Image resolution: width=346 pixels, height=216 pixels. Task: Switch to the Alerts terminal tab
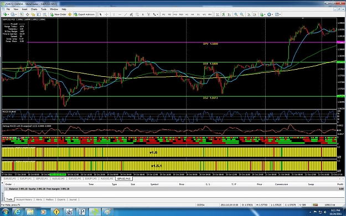coord(39,199)
